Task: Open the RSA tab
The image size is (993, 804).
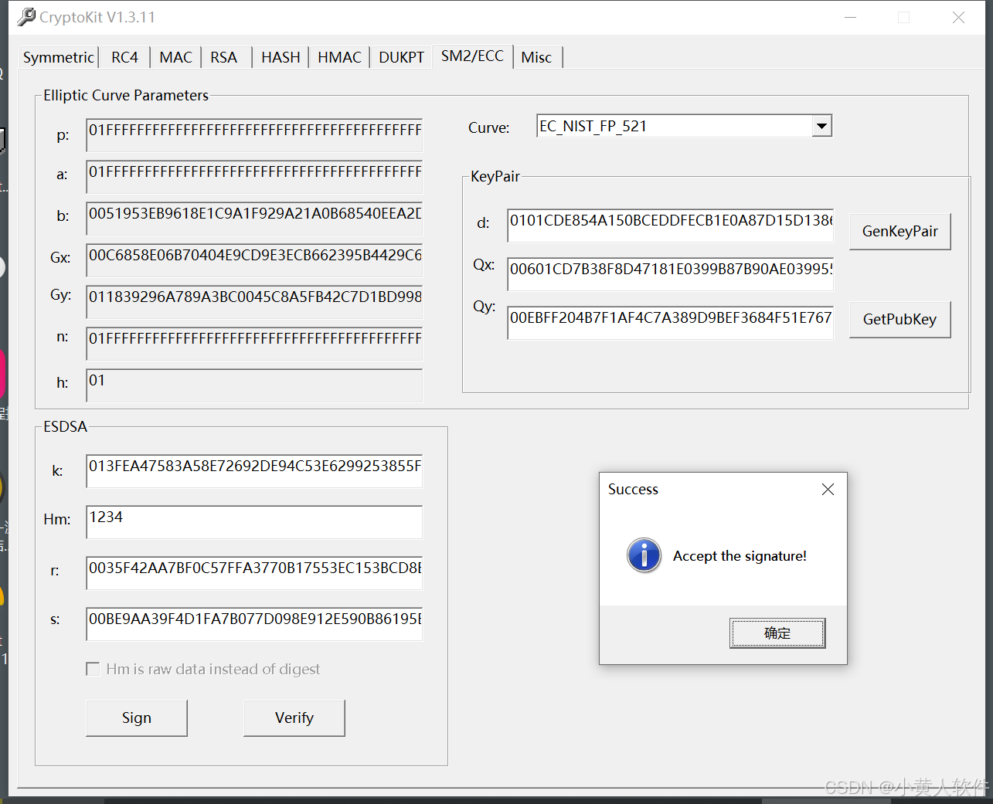Action: coord(223,56)
